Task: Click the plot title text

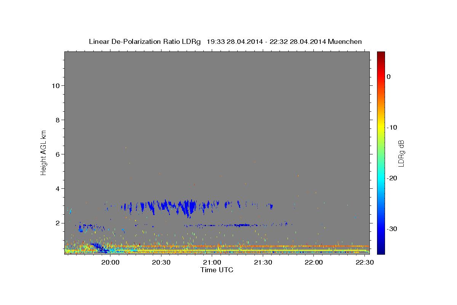Action: (225, 42)
